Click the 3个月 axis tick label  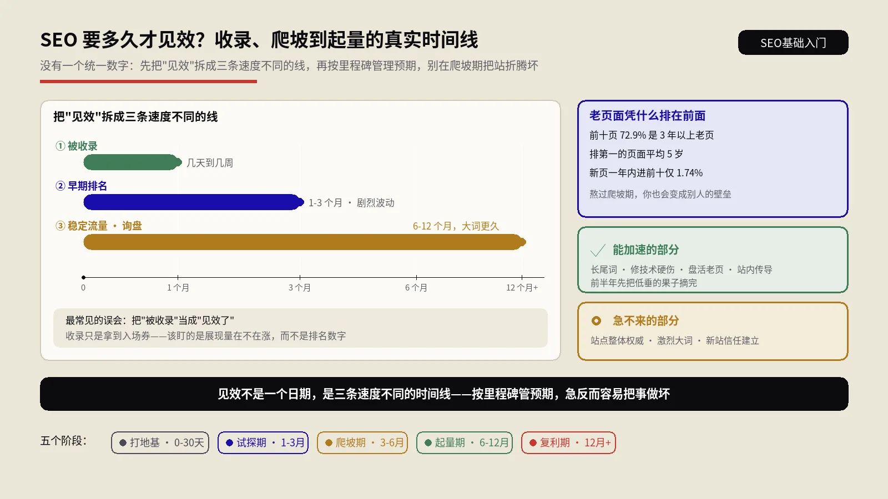click(300, 287)
